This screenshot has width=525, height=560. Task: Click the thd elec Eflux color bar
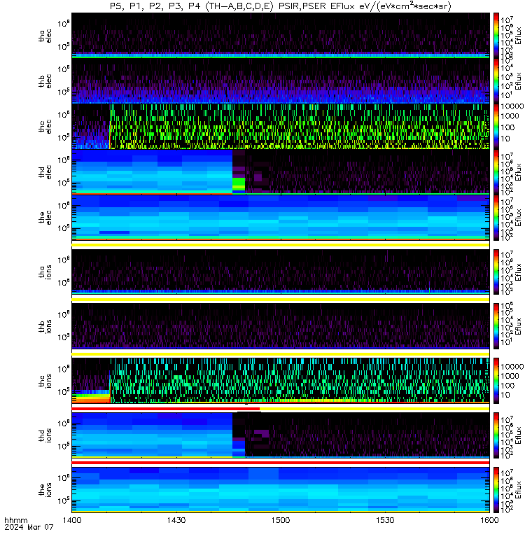(x=496, y=171)
